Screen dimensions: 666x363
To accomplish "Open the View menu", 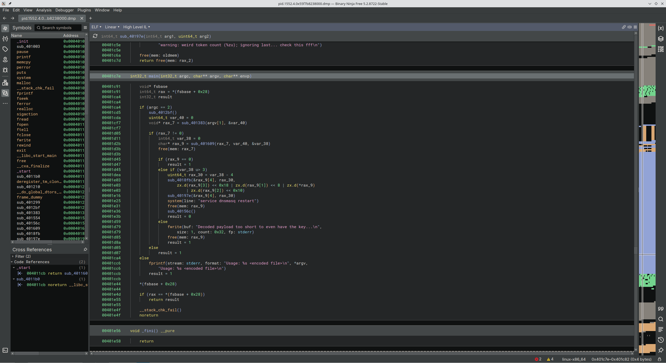I will point(28,10).
